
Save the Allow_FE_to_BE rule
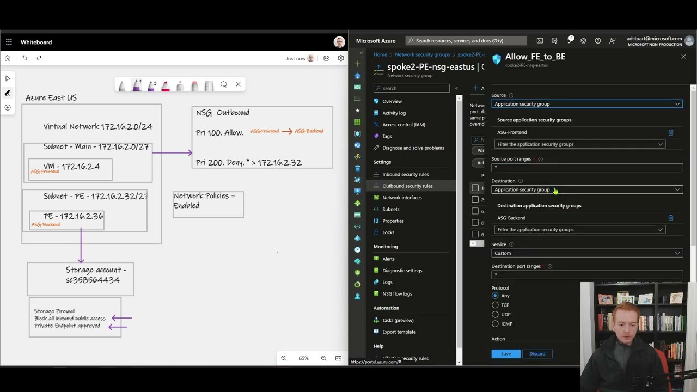click(506, 354)
